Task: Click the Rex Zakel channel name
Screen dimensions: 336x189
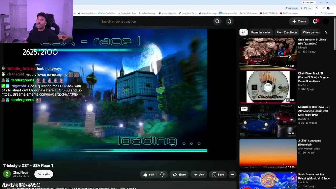Action: point(303,85)
